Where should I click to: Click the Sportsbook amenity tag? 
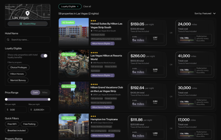coord(95,71)
